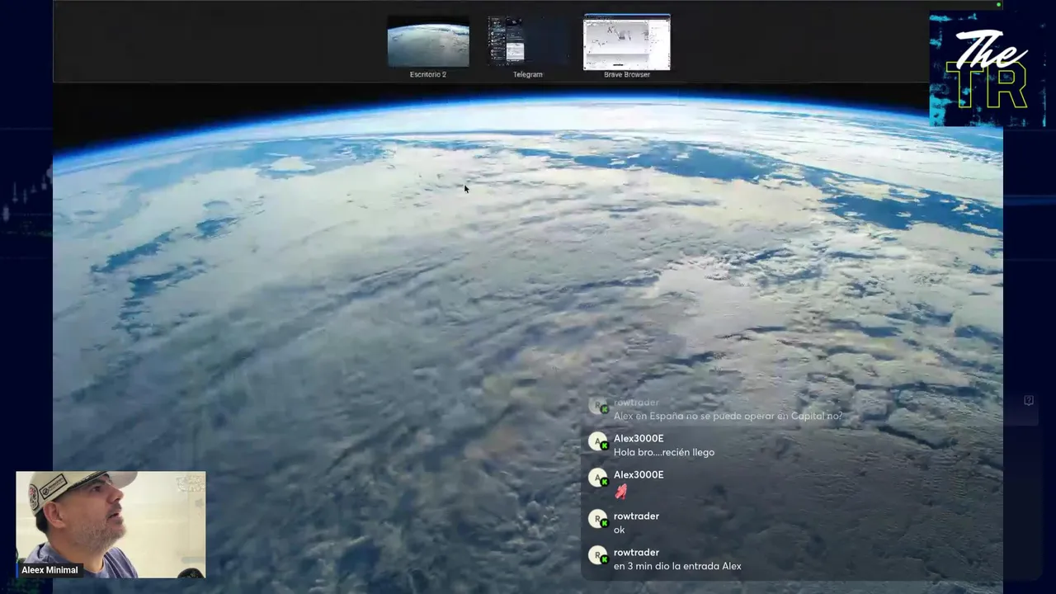Click the Escritorio 2 label
1056x594 pixels.
click(x=428, y=74)
